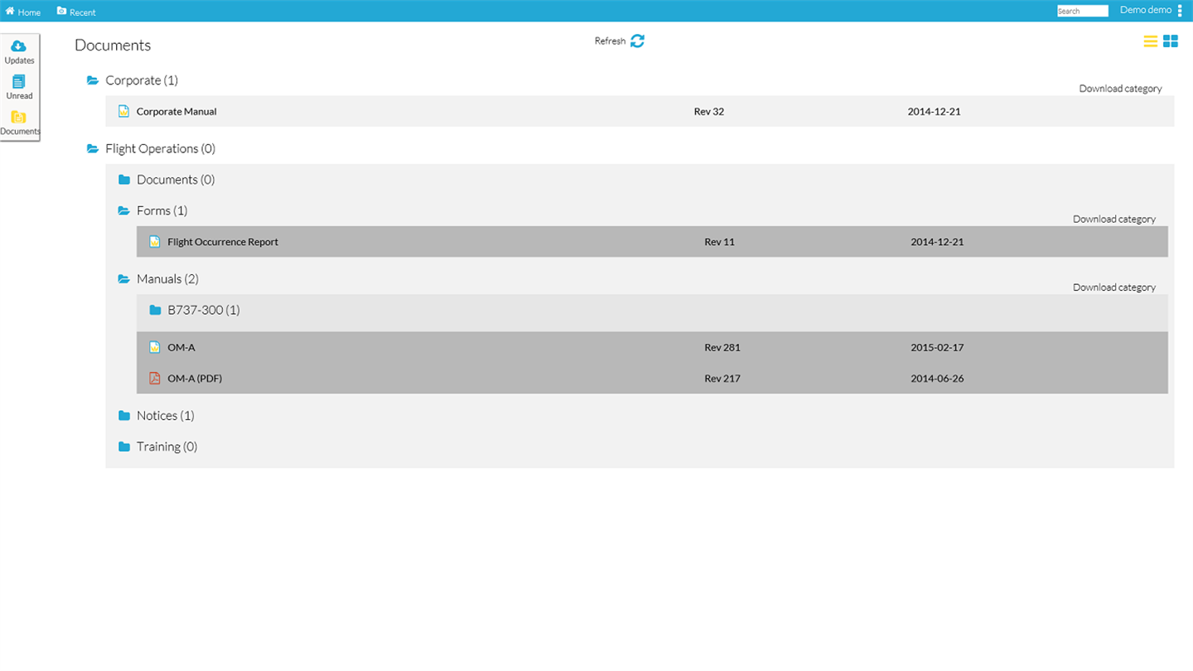The height and width of the screenshot is (671, 1193).
Task: Open the Flight Occurrence Report document
Action: 223,242
